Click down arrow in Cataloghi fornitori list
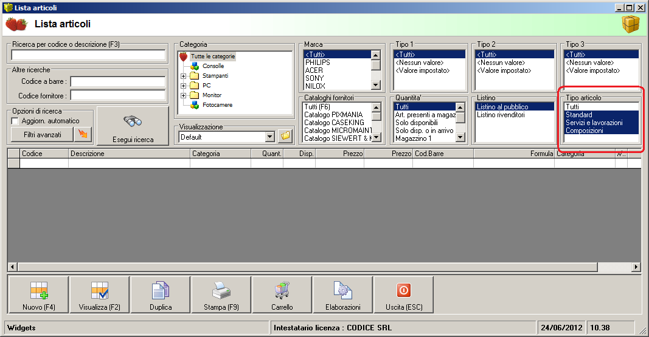This screenshot has width=649, height=337. 377,137
